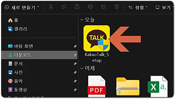Open 갤러리 in the sidebar
The height and width of the screenshot is (99, 175).
pos(18,29)
